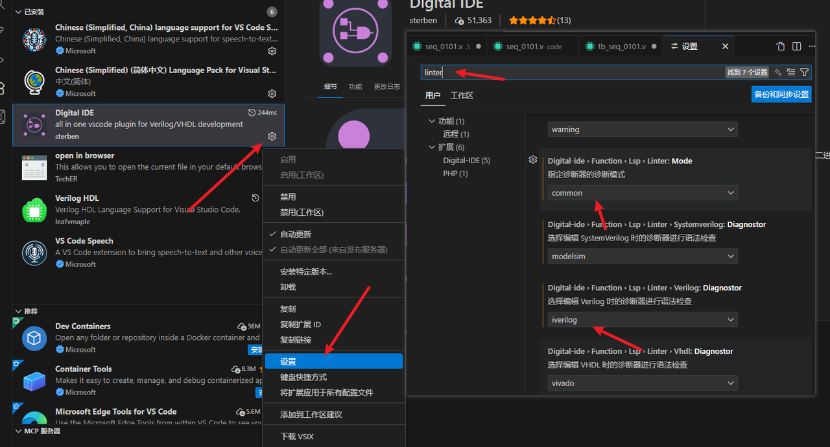Viewport: 830px width, 447px height.
Task: Clear settings search input icon
Action: [790, 73]
